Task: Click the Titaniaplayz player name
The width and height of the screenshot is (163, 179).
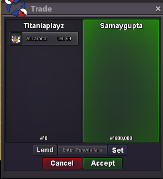Action: [x=44, y=26]
